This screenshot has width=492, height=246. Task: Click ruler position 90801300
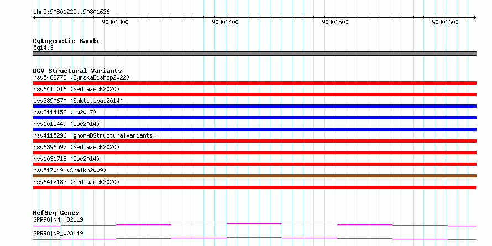pyautogui.click(x=116, y=22)
